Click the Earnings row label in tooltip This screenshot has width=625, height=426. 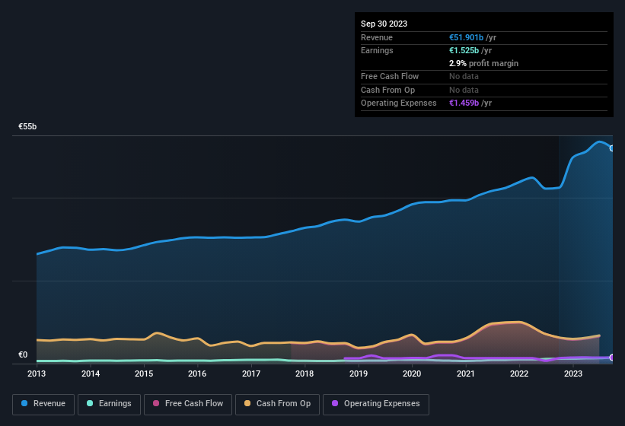pos(377,50)
